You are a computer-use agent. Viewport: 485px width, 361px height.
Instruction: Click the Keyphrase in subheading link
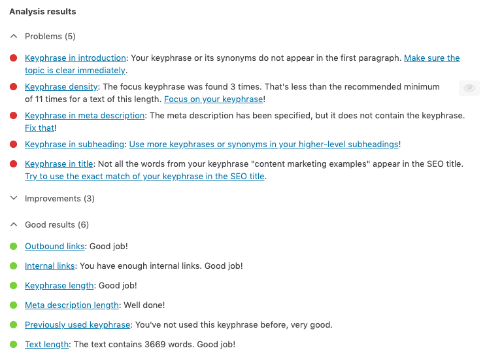point(75,144)
